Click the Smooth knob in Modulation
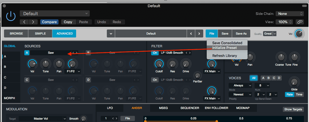Screen dimensions: 309x122 pyautogui.click(x=84, y=118)
